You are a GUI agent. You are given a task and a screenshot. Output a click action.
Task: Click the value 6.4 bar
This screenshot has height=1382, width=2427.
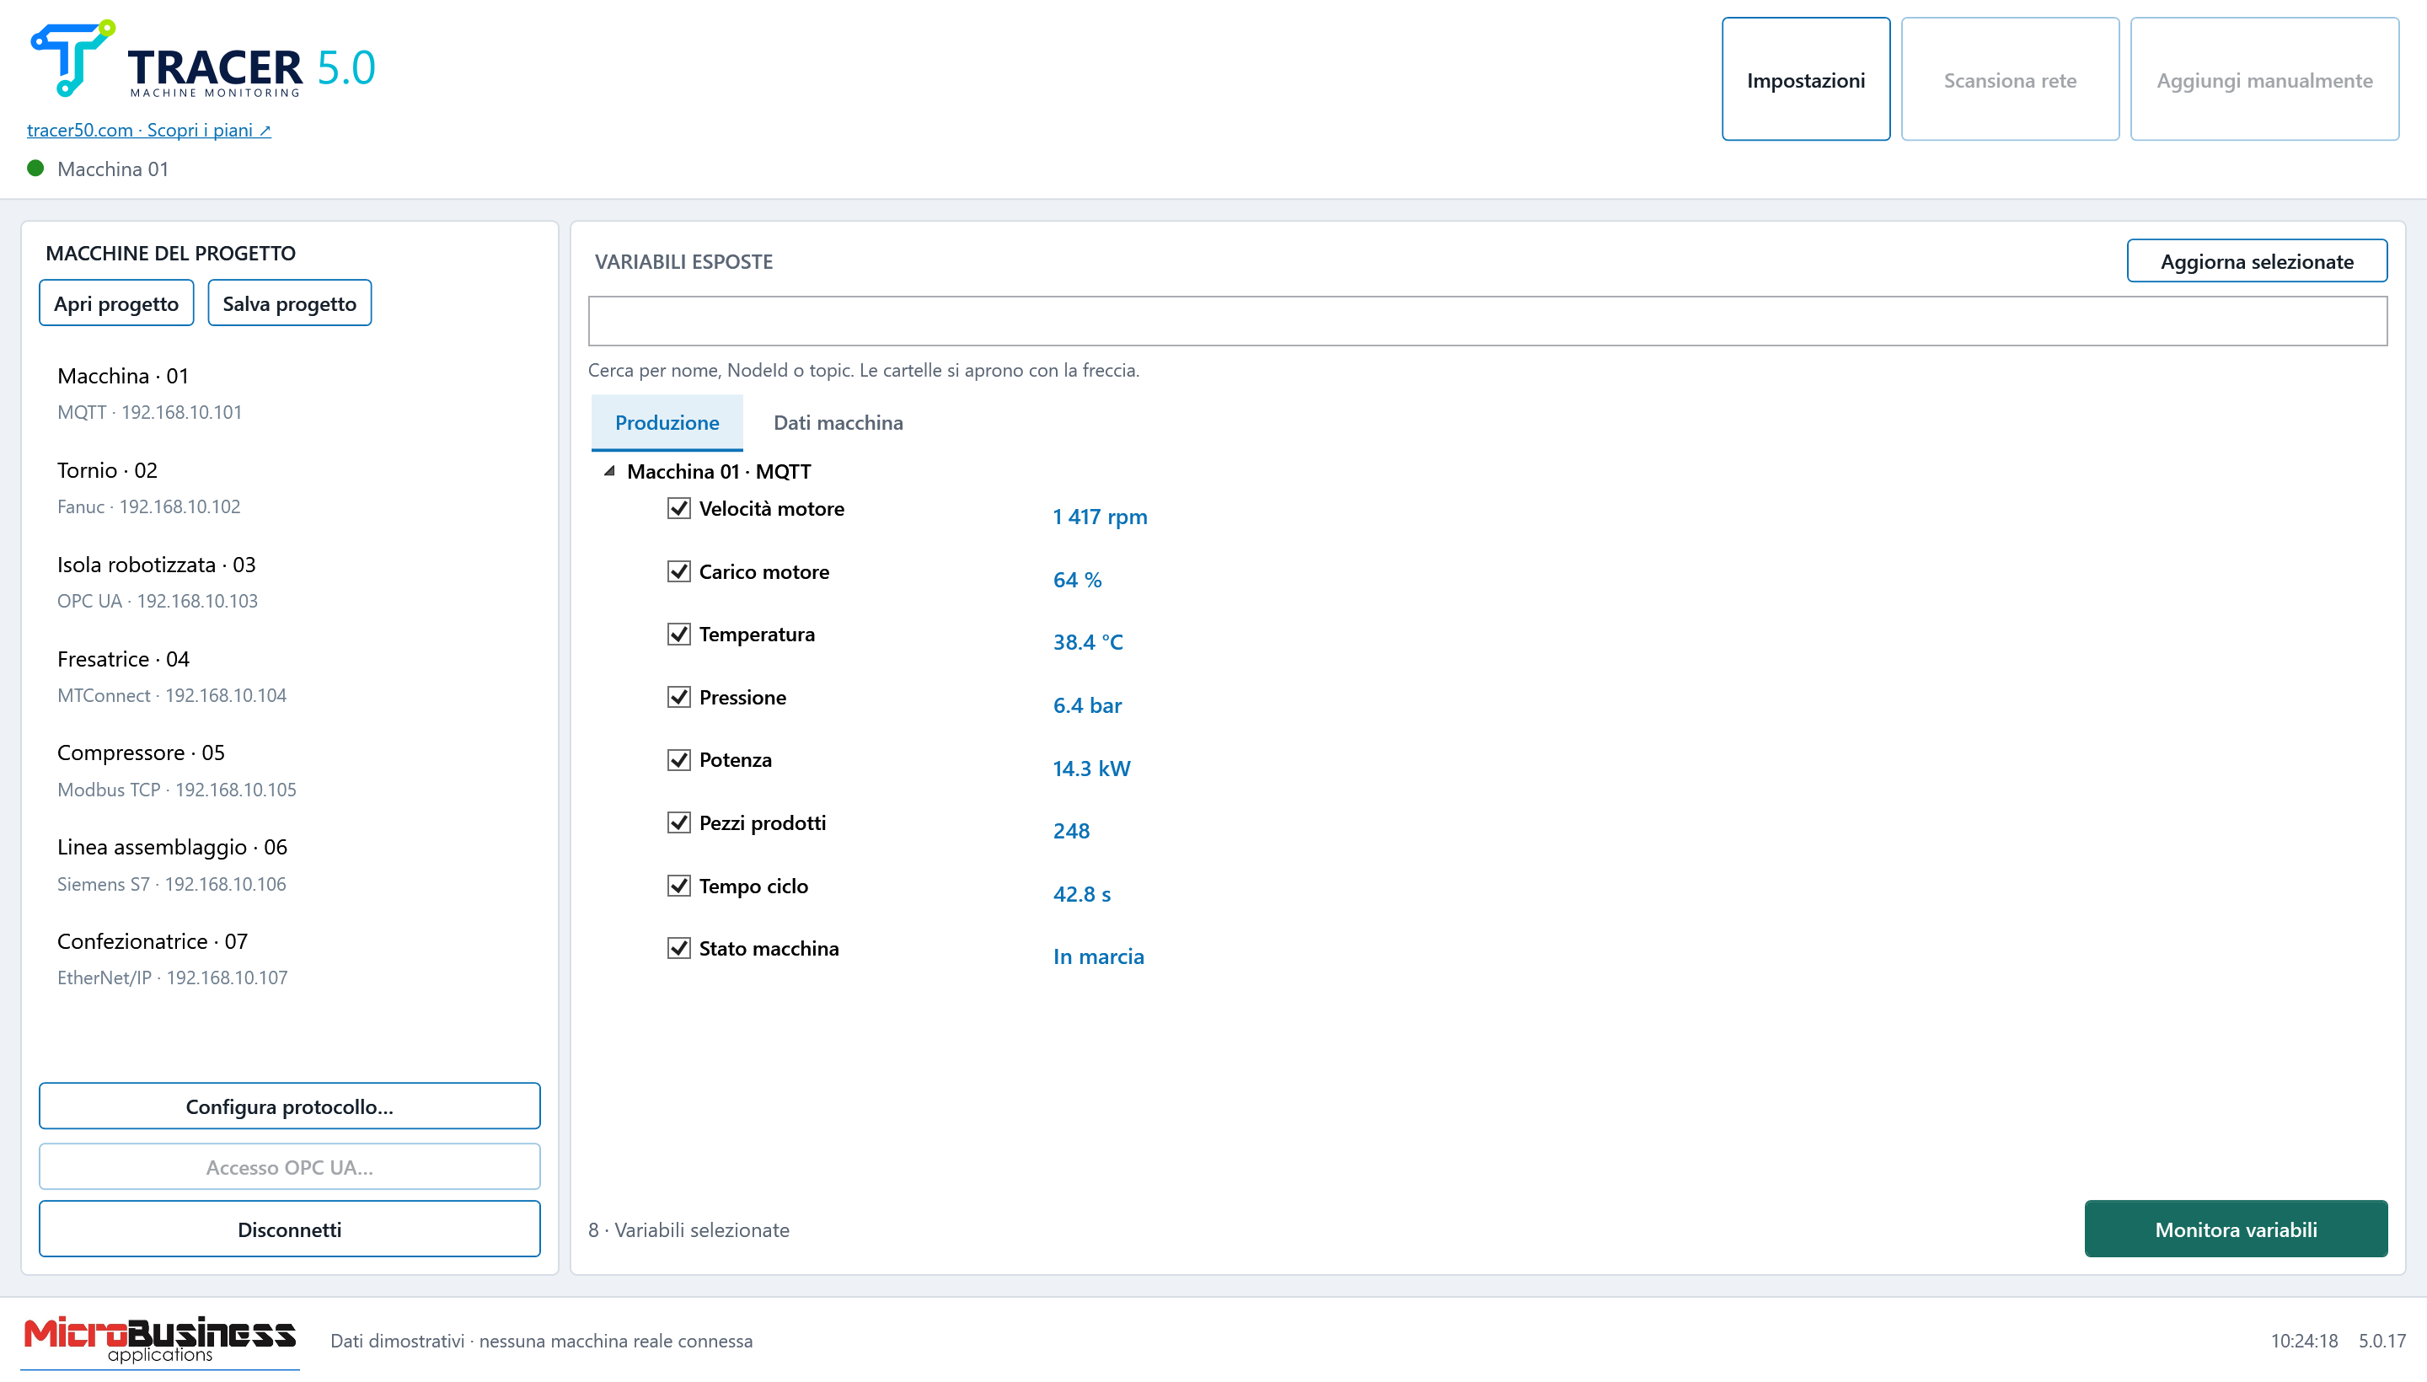(x=1087, y=705)
